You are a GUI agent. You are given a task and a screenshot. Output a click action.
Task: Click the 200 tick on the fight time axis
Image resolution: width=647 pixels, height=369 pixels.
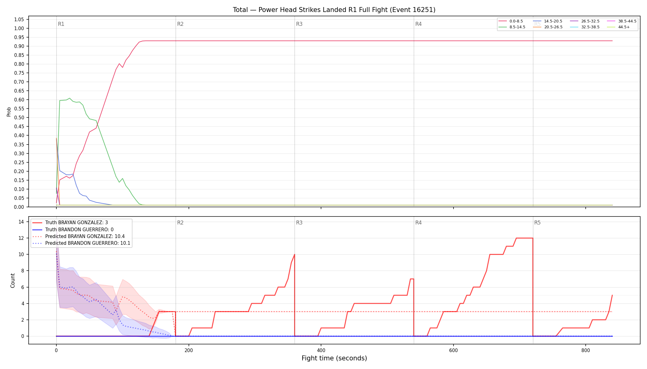(x=189, y=350)
